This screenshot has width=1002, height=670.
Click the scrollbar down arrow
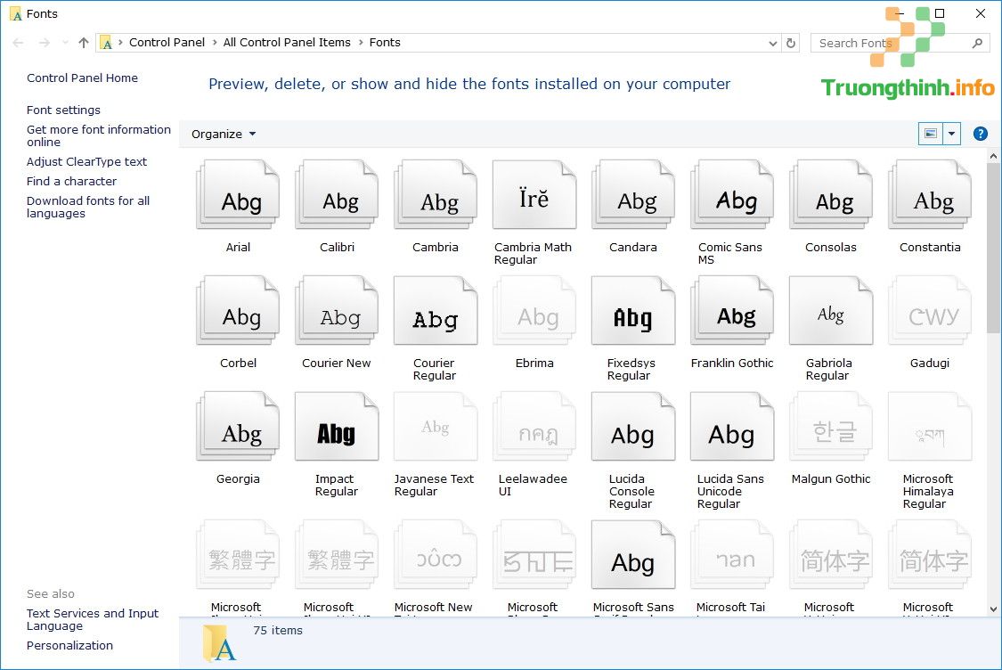(x=993, y=609)
